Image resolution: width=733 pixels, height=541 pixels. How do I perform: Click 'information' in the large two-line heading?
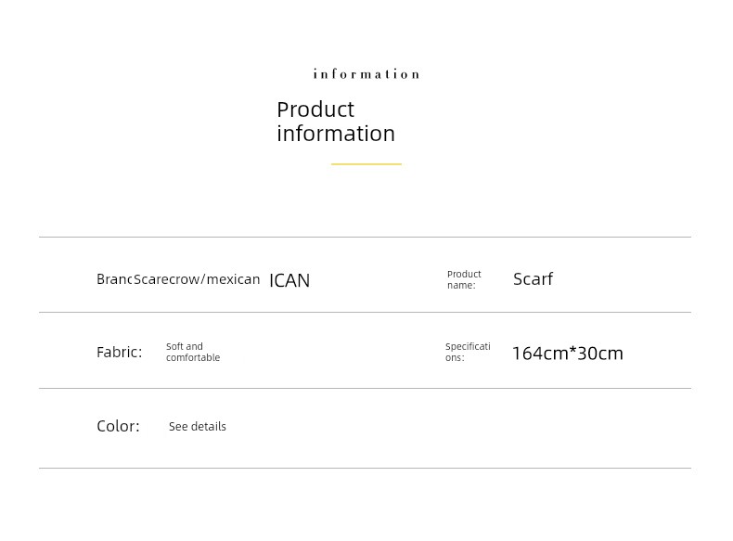click(x=336, y=134)
